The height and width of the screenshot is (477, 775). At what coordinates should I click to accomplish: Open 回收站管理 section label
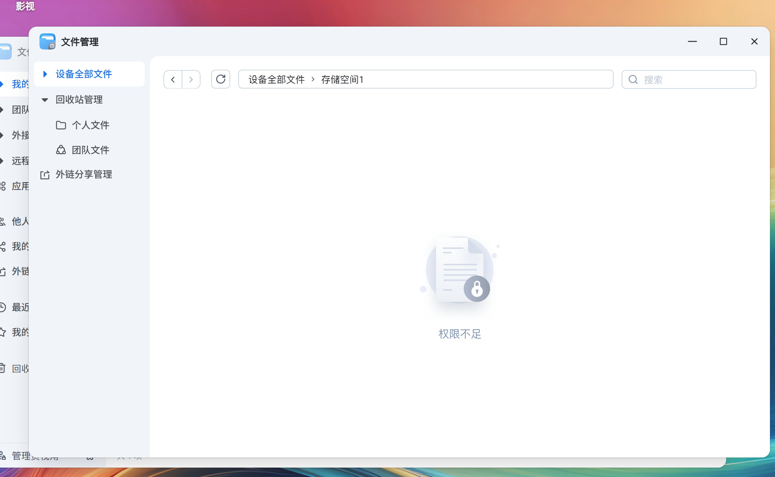pyautogui.click(x=79, y=100)
